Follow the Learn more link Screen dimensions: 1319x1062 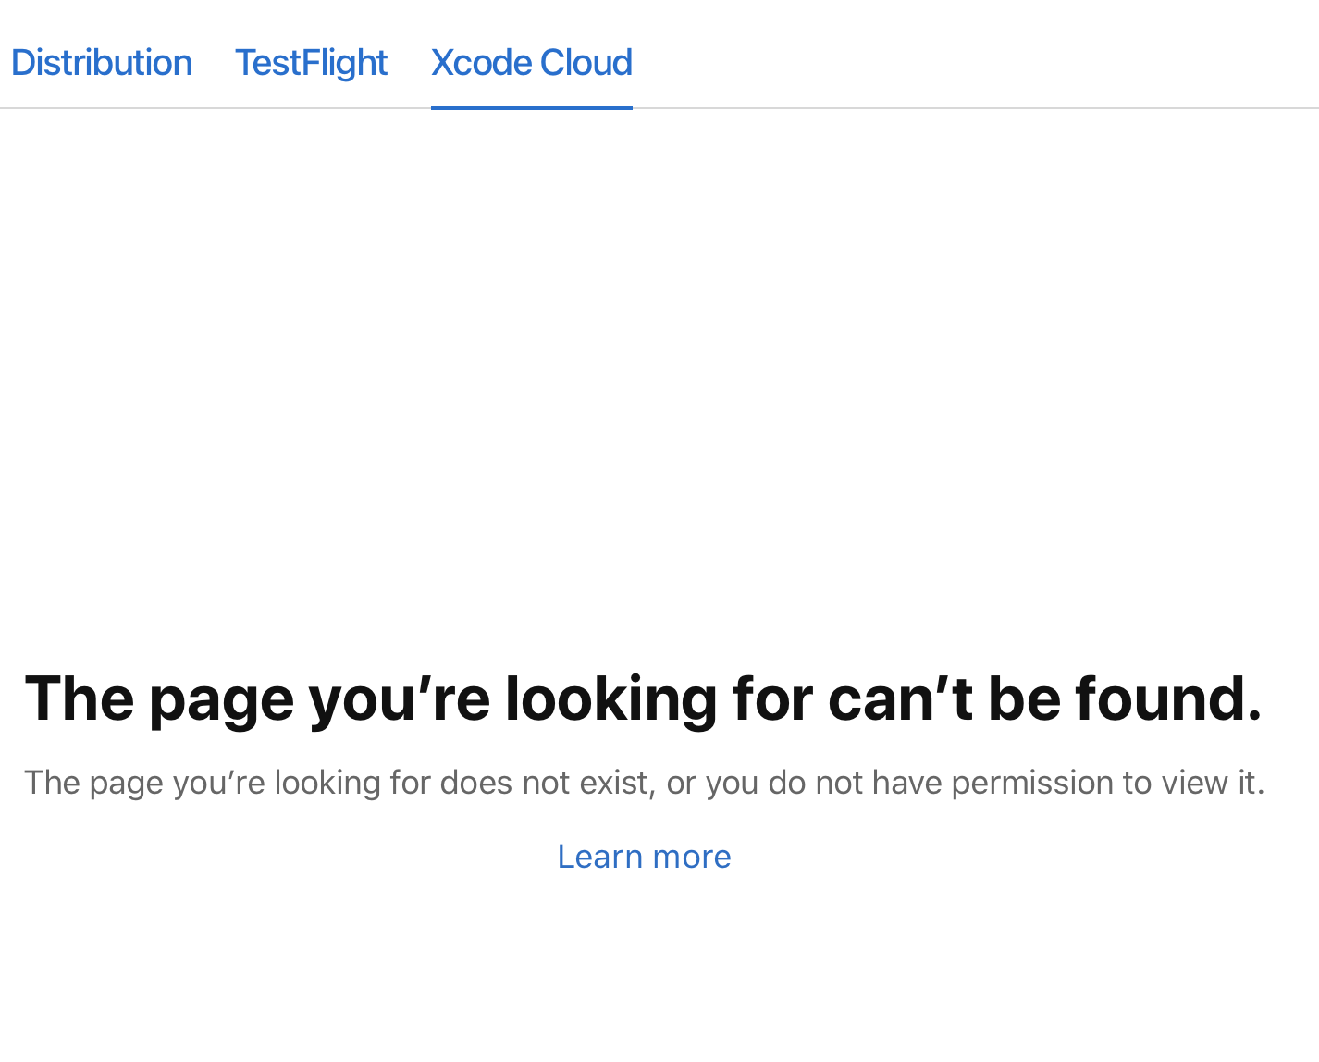pyautogui.click(x=644, y=857)
